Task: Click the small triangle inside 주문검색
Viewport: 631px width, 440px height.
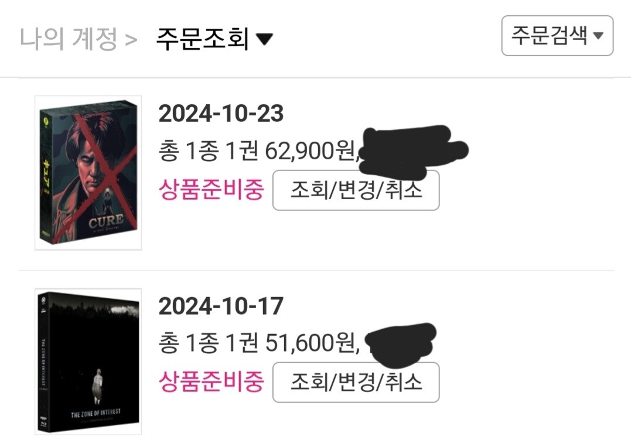Action: (598, 36)
